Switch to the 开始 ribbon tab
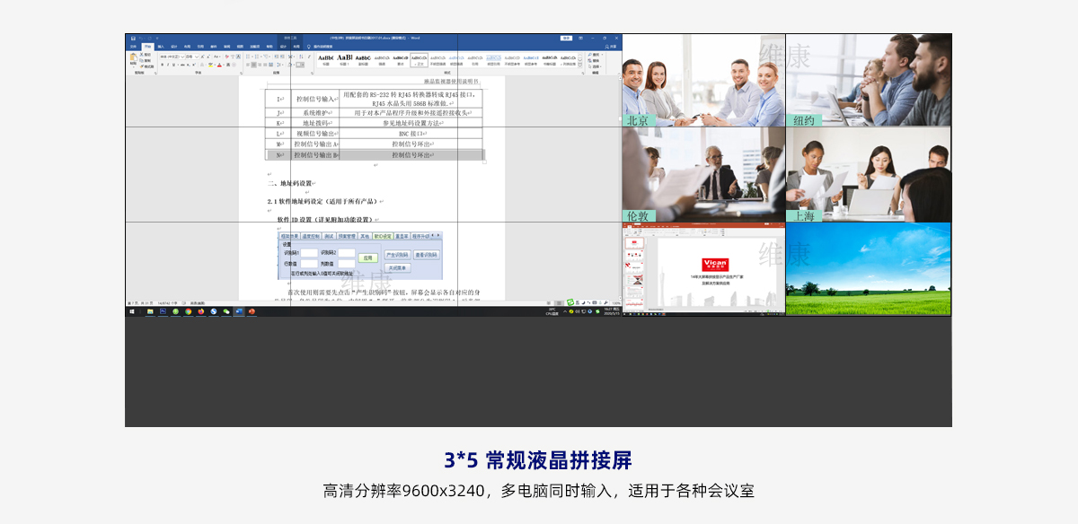 [x=147, y=47]
